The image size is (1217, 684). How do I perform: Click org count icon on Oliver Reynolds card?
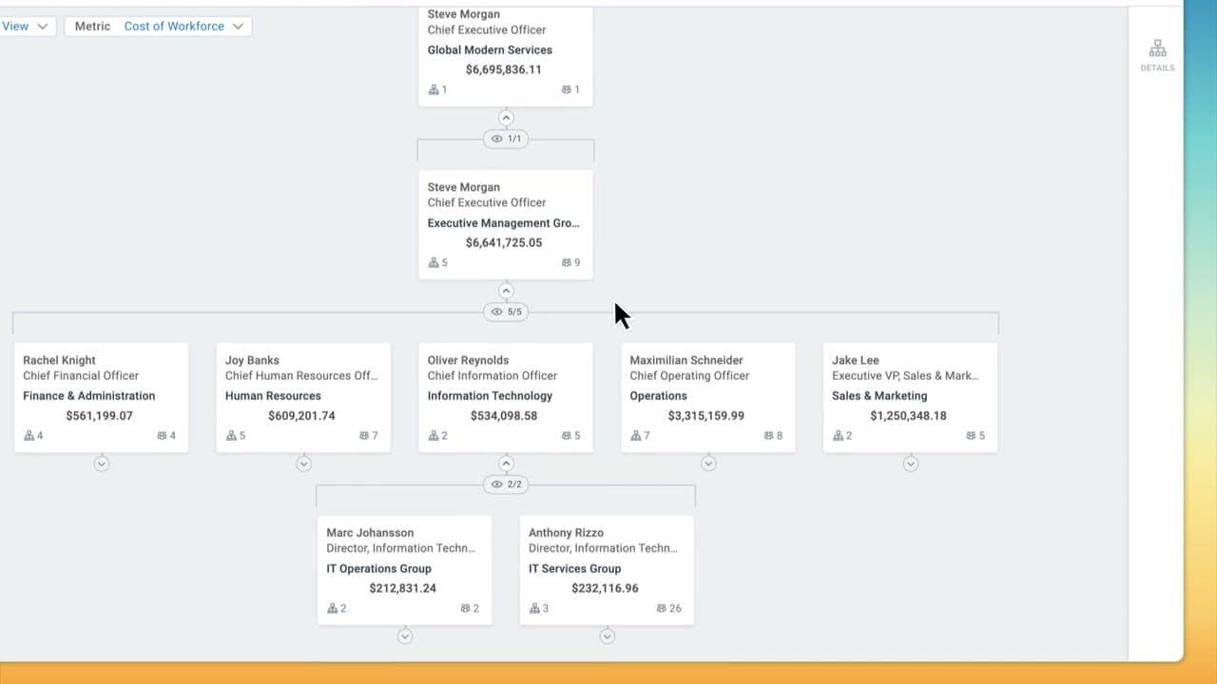pyautogui.click(x=434, y=436)
